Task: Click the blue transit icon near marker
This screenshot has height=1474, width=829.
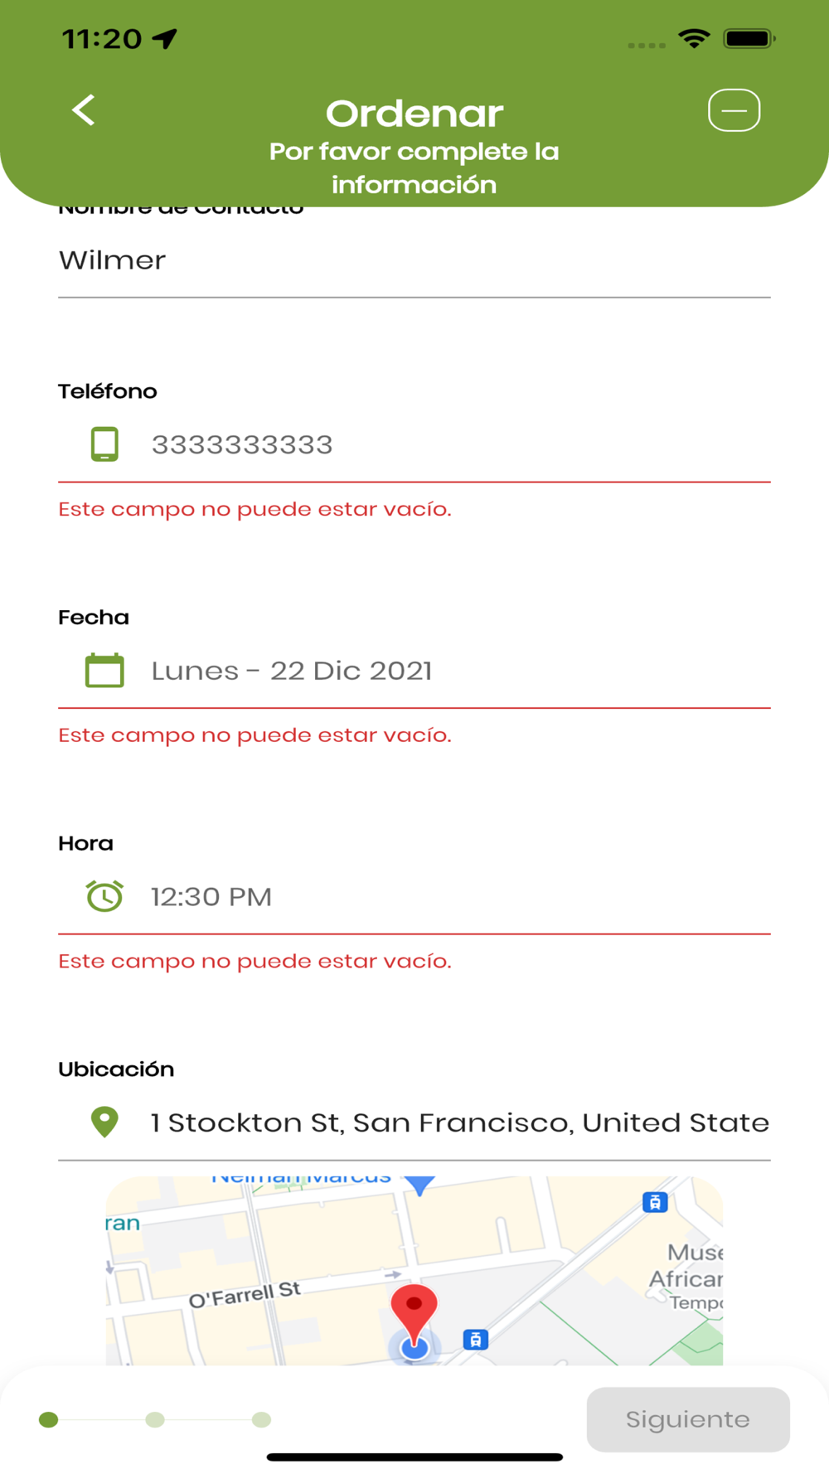Action: (475, 1339)
